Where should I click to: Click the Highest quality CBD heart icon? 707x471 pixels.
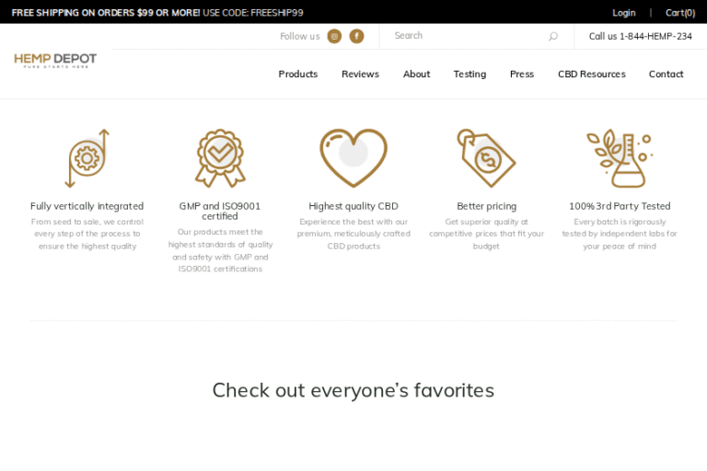coord(353,157)
